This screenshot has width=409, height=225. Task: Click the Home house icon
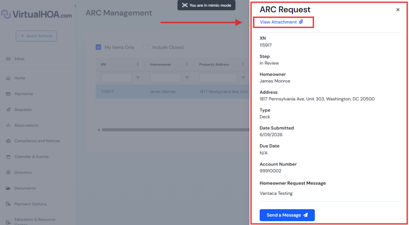[8, 78]
